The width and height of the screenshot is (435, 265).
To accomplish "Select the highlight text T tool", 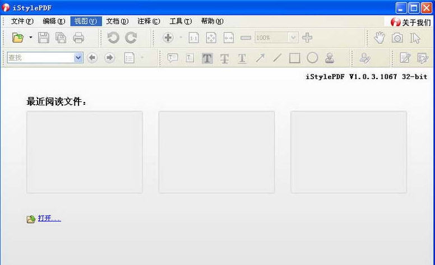I will [207, 58].
